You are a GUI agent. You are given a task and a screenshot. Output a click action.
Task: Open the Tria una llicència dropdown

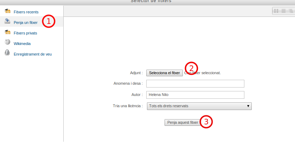[199, 106]
